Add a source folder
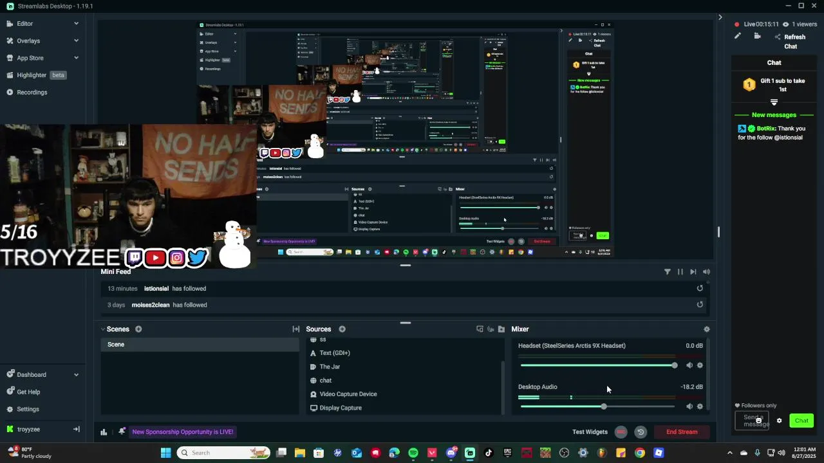The width and height of the screenshot is (824, 463). (x=501, y=329)
